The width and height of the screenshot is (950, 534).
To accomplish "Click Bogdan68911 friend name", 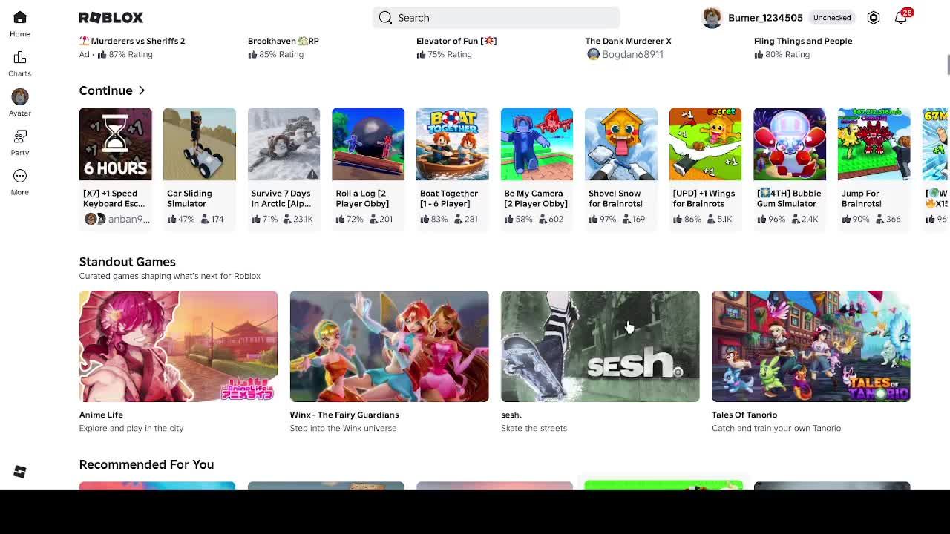I will pyautogui.click(x=632, y=54).
